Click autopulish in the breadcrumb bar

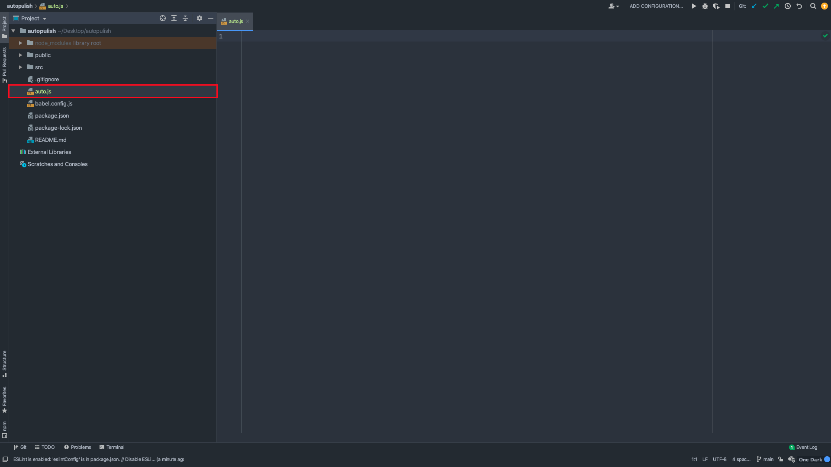19,6
